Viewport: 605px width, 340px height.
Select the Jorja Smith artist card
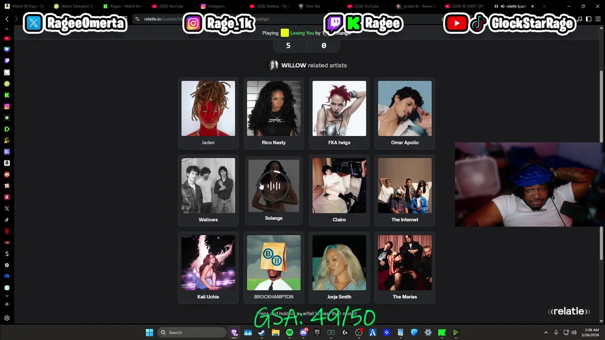339,268
